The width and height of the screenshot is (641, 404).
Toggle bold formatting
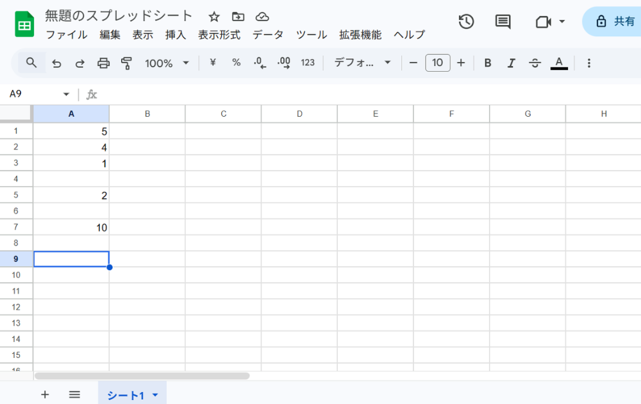(488, 63)
